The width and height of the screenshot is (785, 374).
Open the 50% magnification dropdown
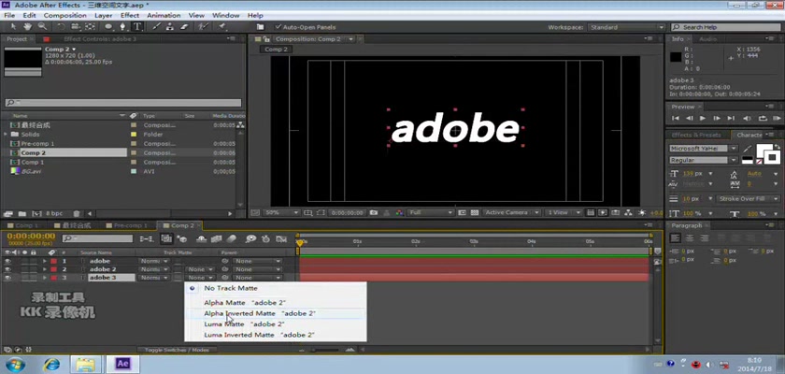tap(282, 213)
